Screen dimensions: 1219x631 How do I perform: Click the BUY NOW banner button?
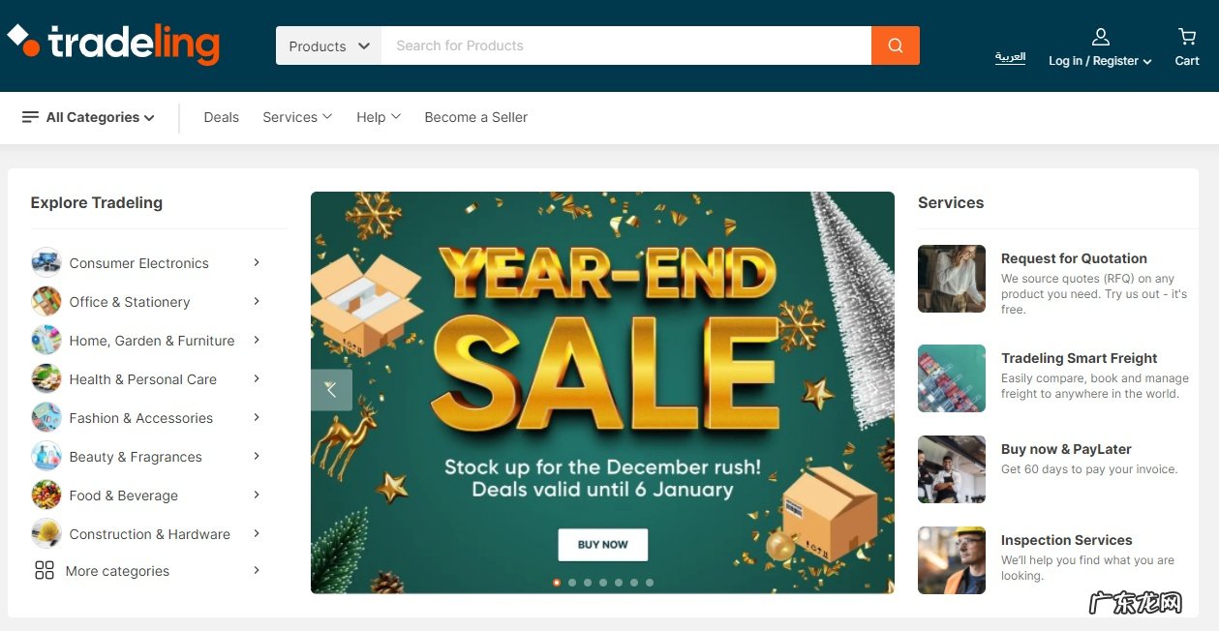point(603,544)
